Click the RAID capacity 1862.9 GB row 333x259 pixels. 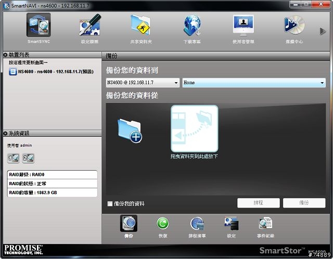(52, 192)
